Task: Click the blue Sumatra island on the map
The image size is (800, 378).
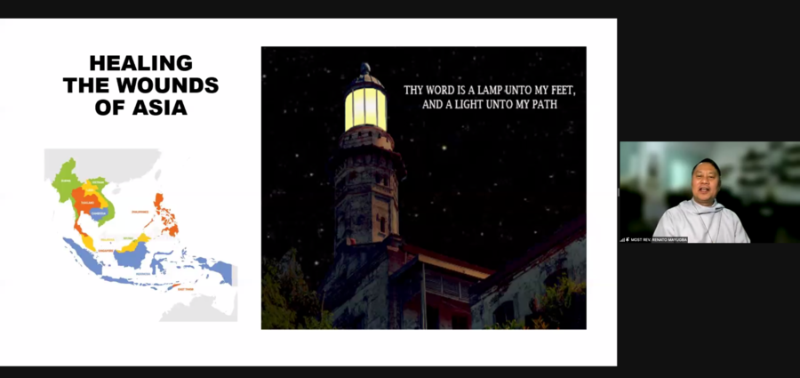Action: (x=82, y=255)
